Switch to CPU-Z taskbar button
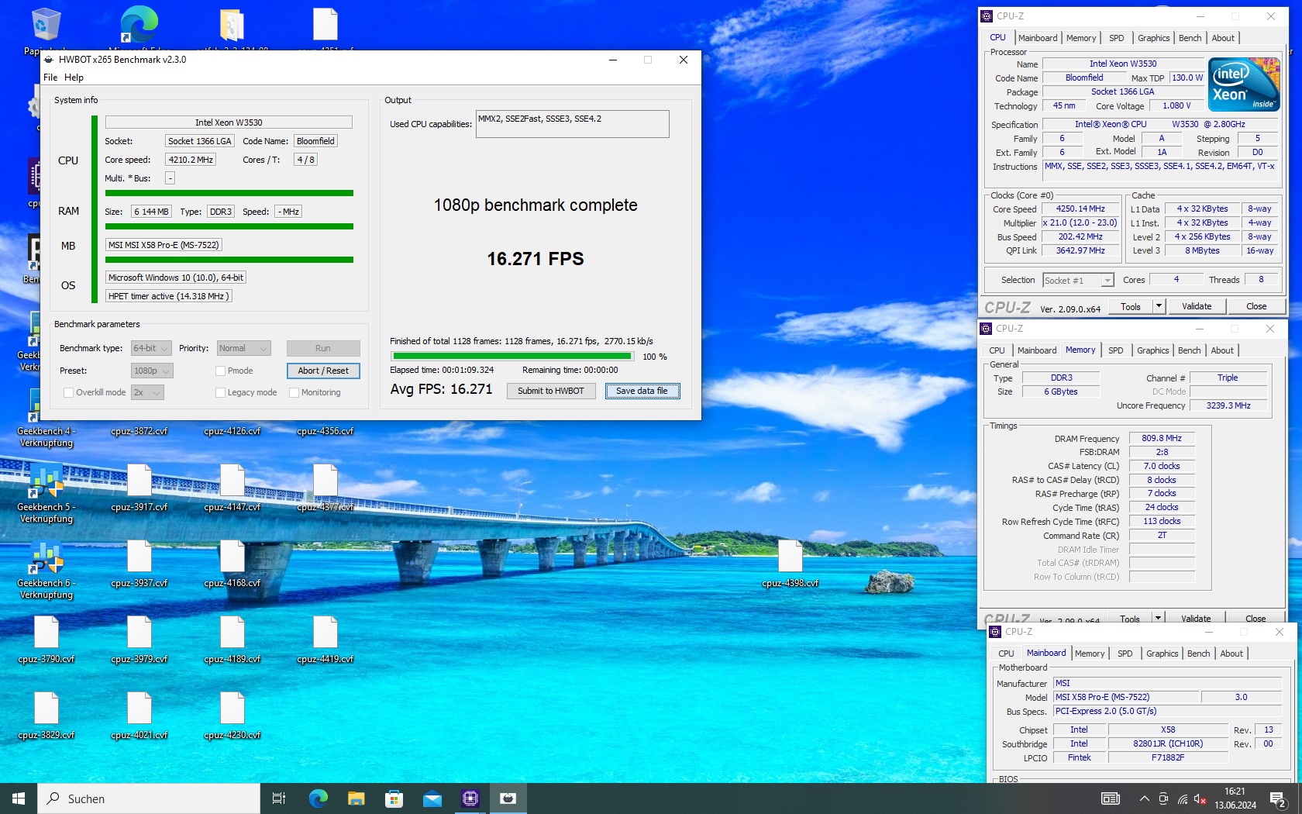 [x=470, y=798]
